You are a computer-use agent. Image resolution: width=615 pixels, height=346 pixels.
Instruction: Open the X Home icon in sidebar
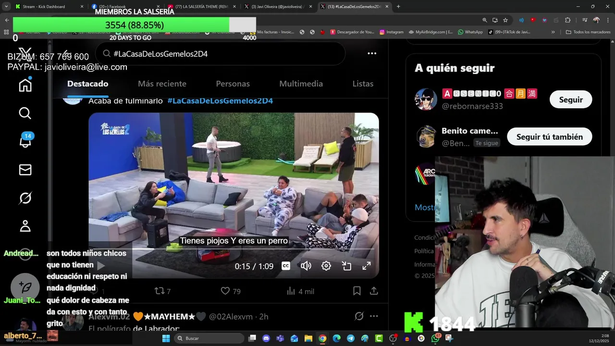click(25, 85)
